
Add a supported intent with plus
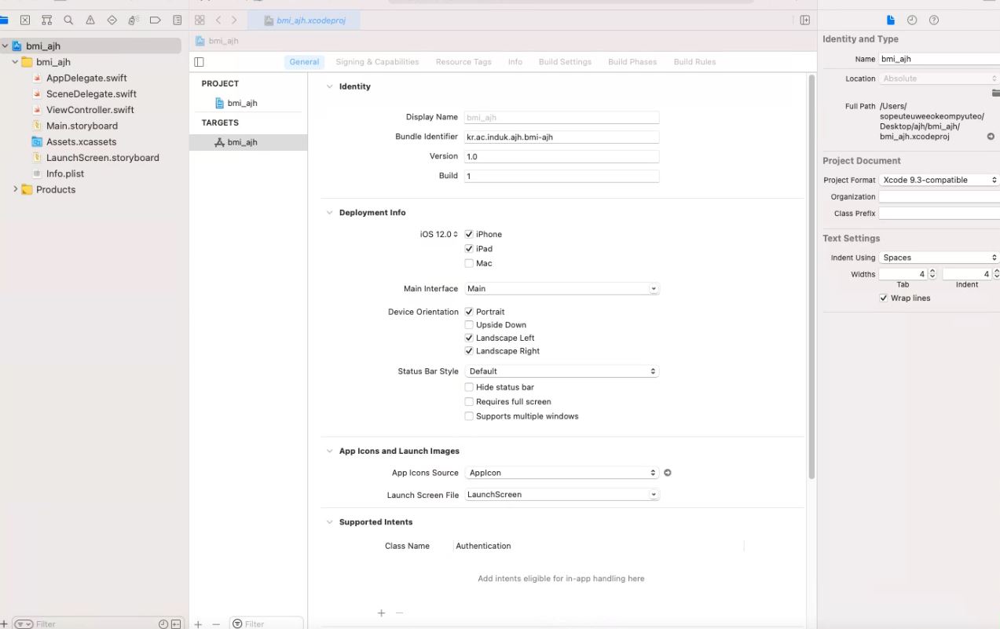[382, 613]
